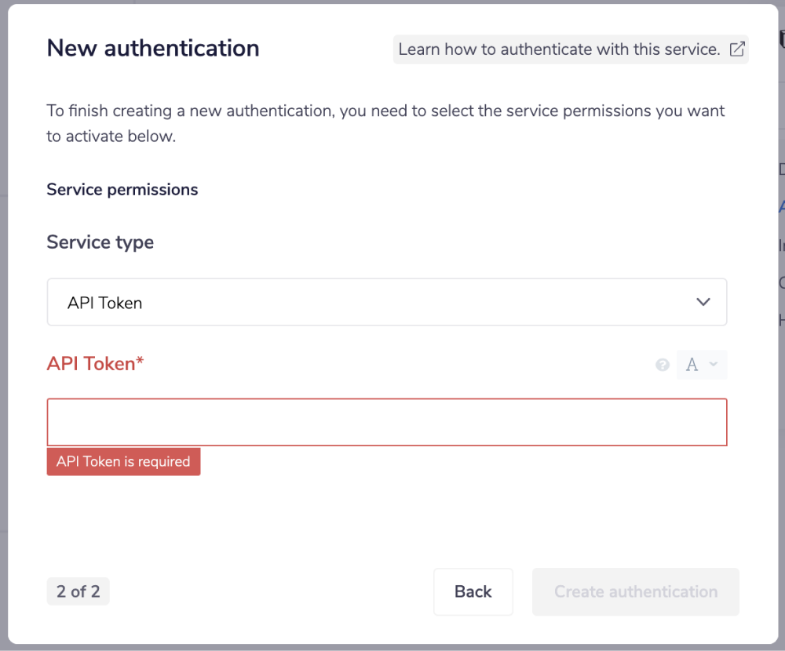Click the instruction paragraph about service permissions
The height and width of the screenshot is (651, 785).
385,123
